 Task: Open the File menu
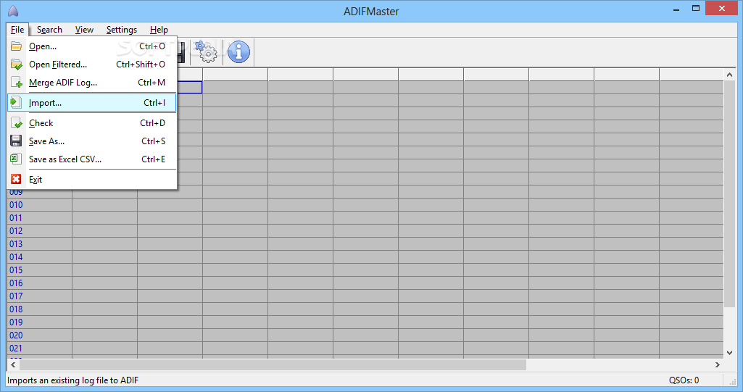pyautogui.click(x=17, y=30)
